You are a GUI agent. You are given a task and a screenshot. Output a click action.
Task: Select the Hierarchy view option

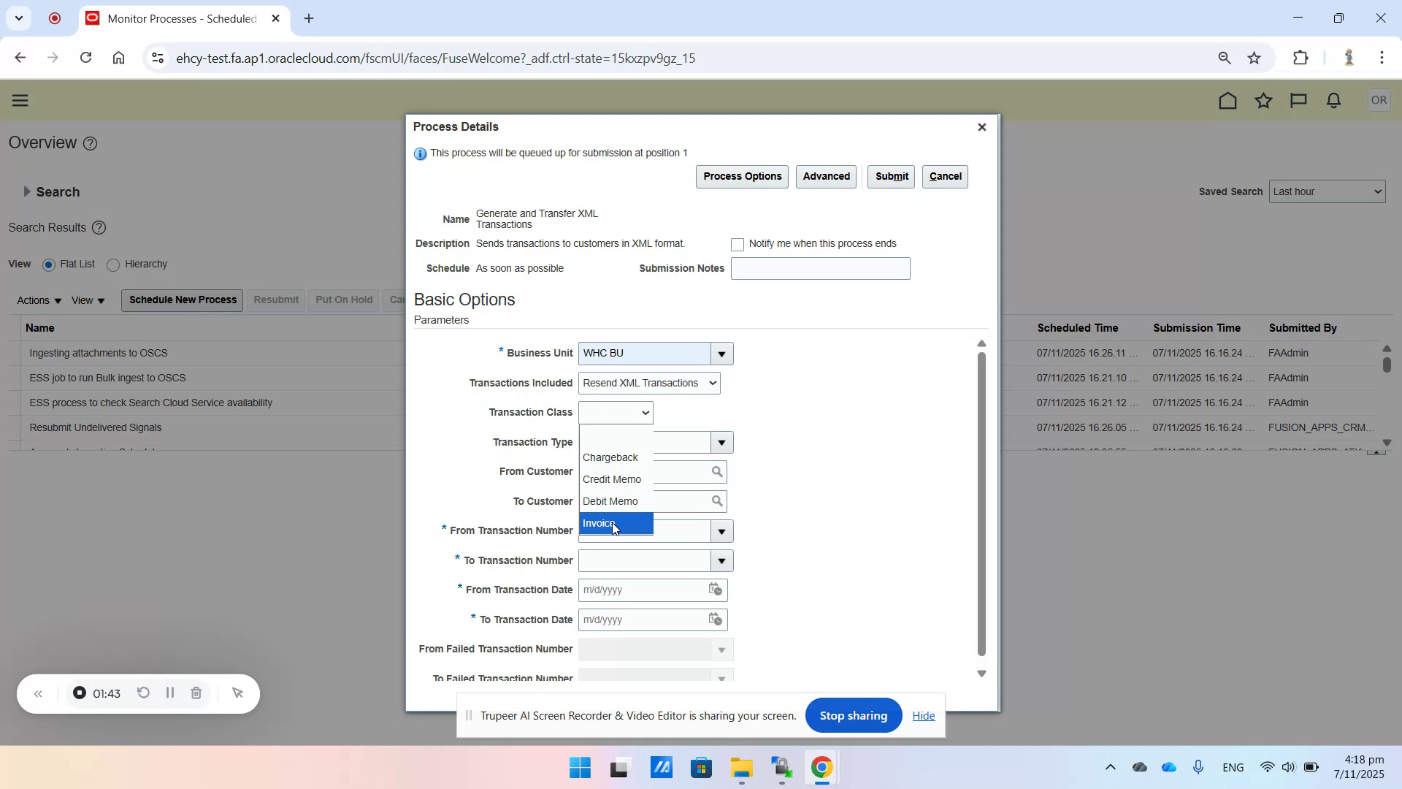113,264
